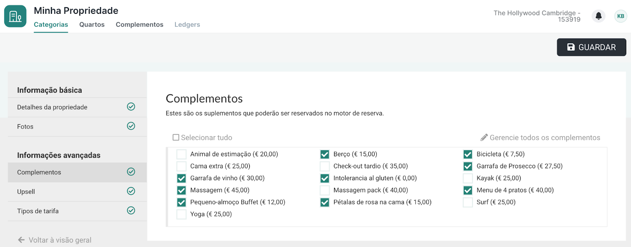Screen dimensions: 631x247
Task: Click the checkmark icon beside Tipos de tarifa
Action: tap(131, 210)
